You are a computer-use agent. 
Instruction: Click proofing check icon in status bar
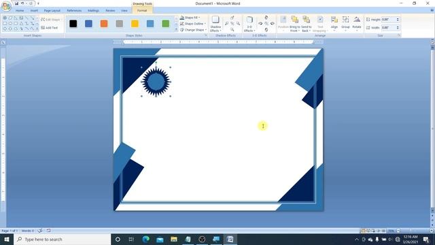[x=40, y=231]
